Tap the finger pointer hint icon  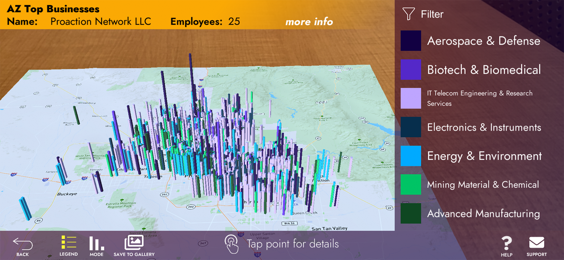click(x=232, y=244)
